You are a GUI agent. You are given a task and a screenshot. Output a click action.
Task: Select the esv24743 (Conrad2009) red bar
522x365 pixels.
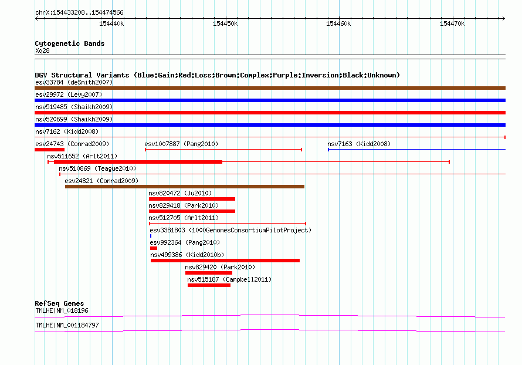pos(49,150)
